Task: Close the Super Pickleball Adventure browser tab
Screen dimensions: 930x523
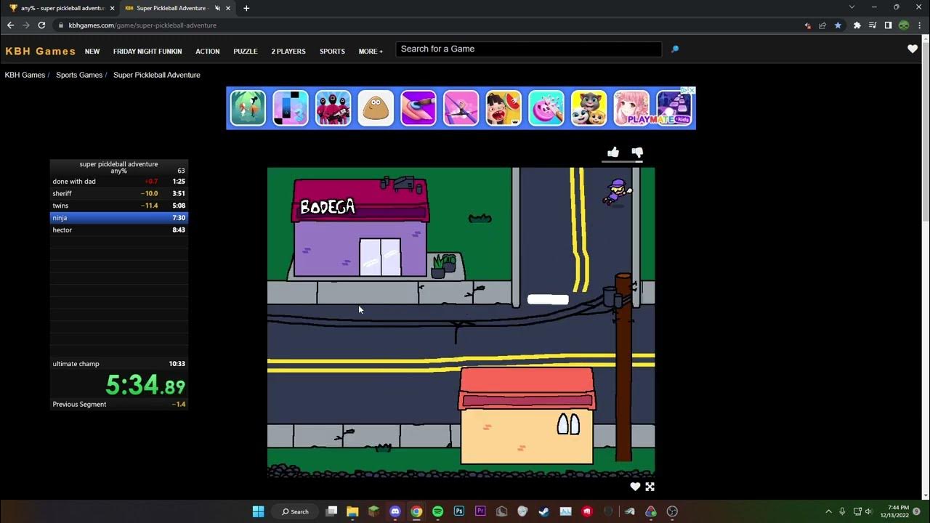Action: point(228,8)
